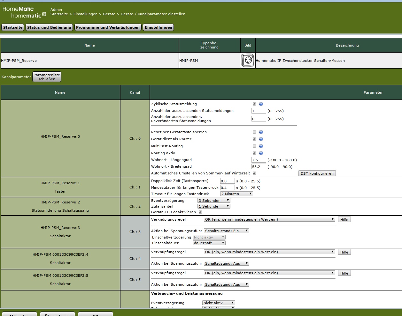
Task: Open help icon for Routing aktiv
Action: point(261,153)
